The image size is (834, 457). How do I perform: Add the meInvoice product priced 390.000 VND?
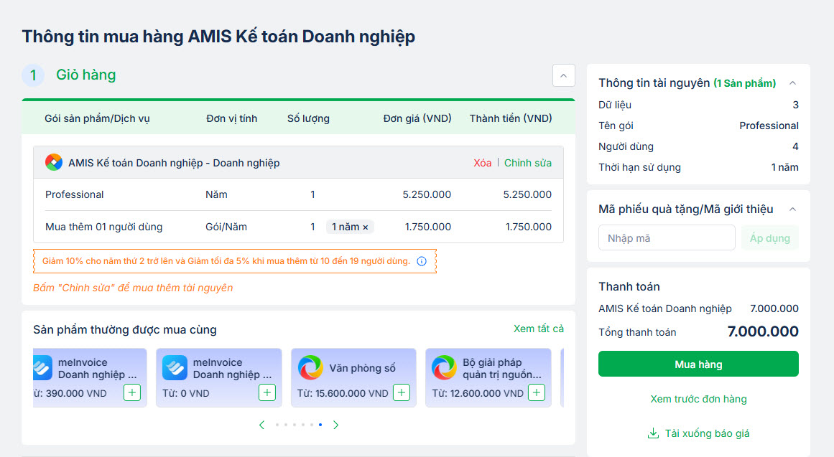pos(131,392)
